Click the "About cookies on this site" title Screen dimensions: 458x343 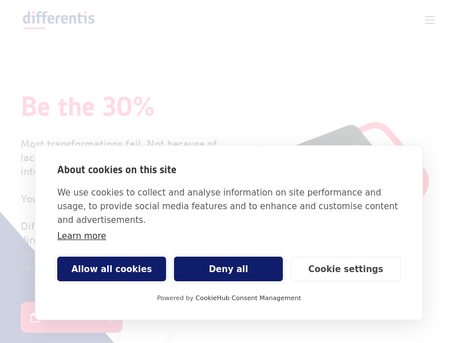(117, 170)
